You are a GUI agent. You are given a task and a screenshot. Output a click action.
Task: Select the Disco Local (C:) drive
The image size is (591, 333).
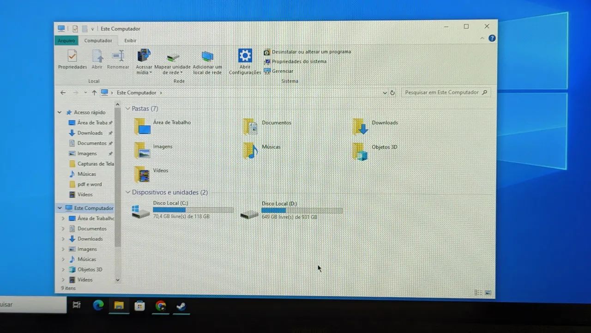tap(182, 210)
